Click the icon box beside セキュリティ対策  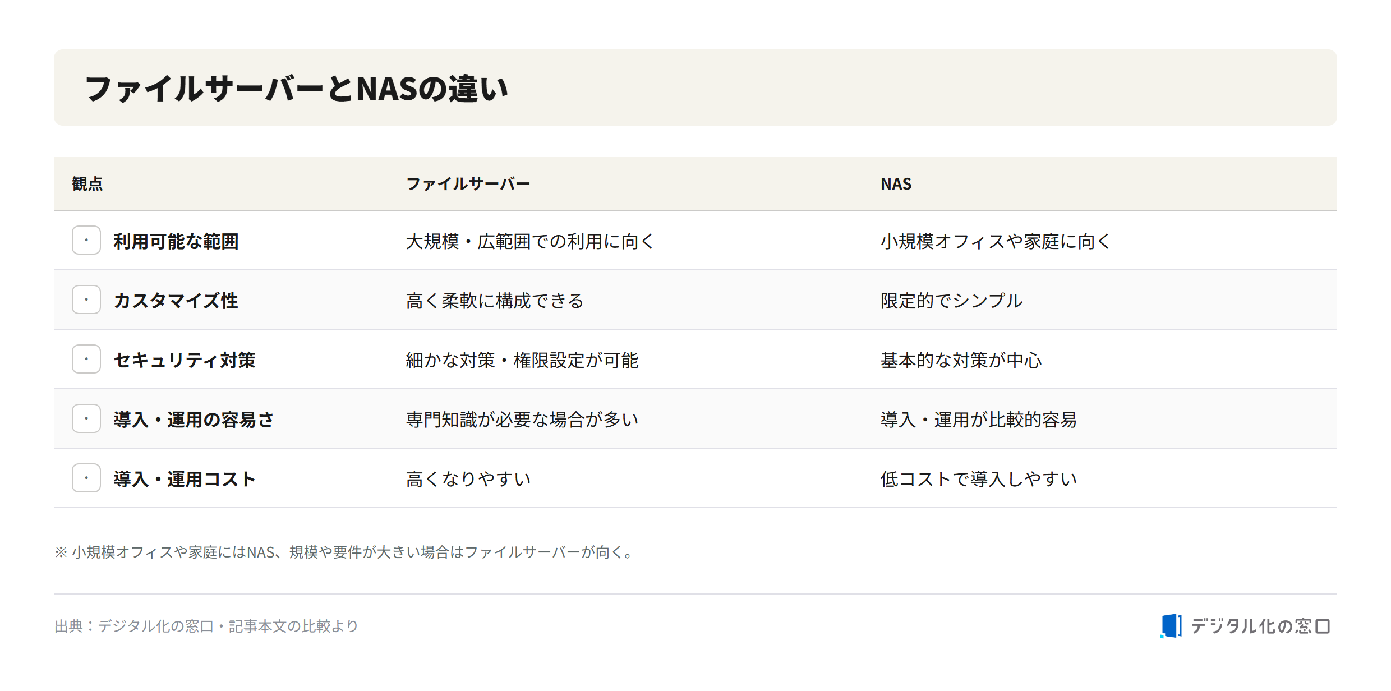[x=86, y=359]
